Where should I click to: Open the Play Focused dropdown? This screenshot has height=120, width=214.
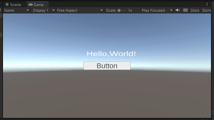(157, 10)
